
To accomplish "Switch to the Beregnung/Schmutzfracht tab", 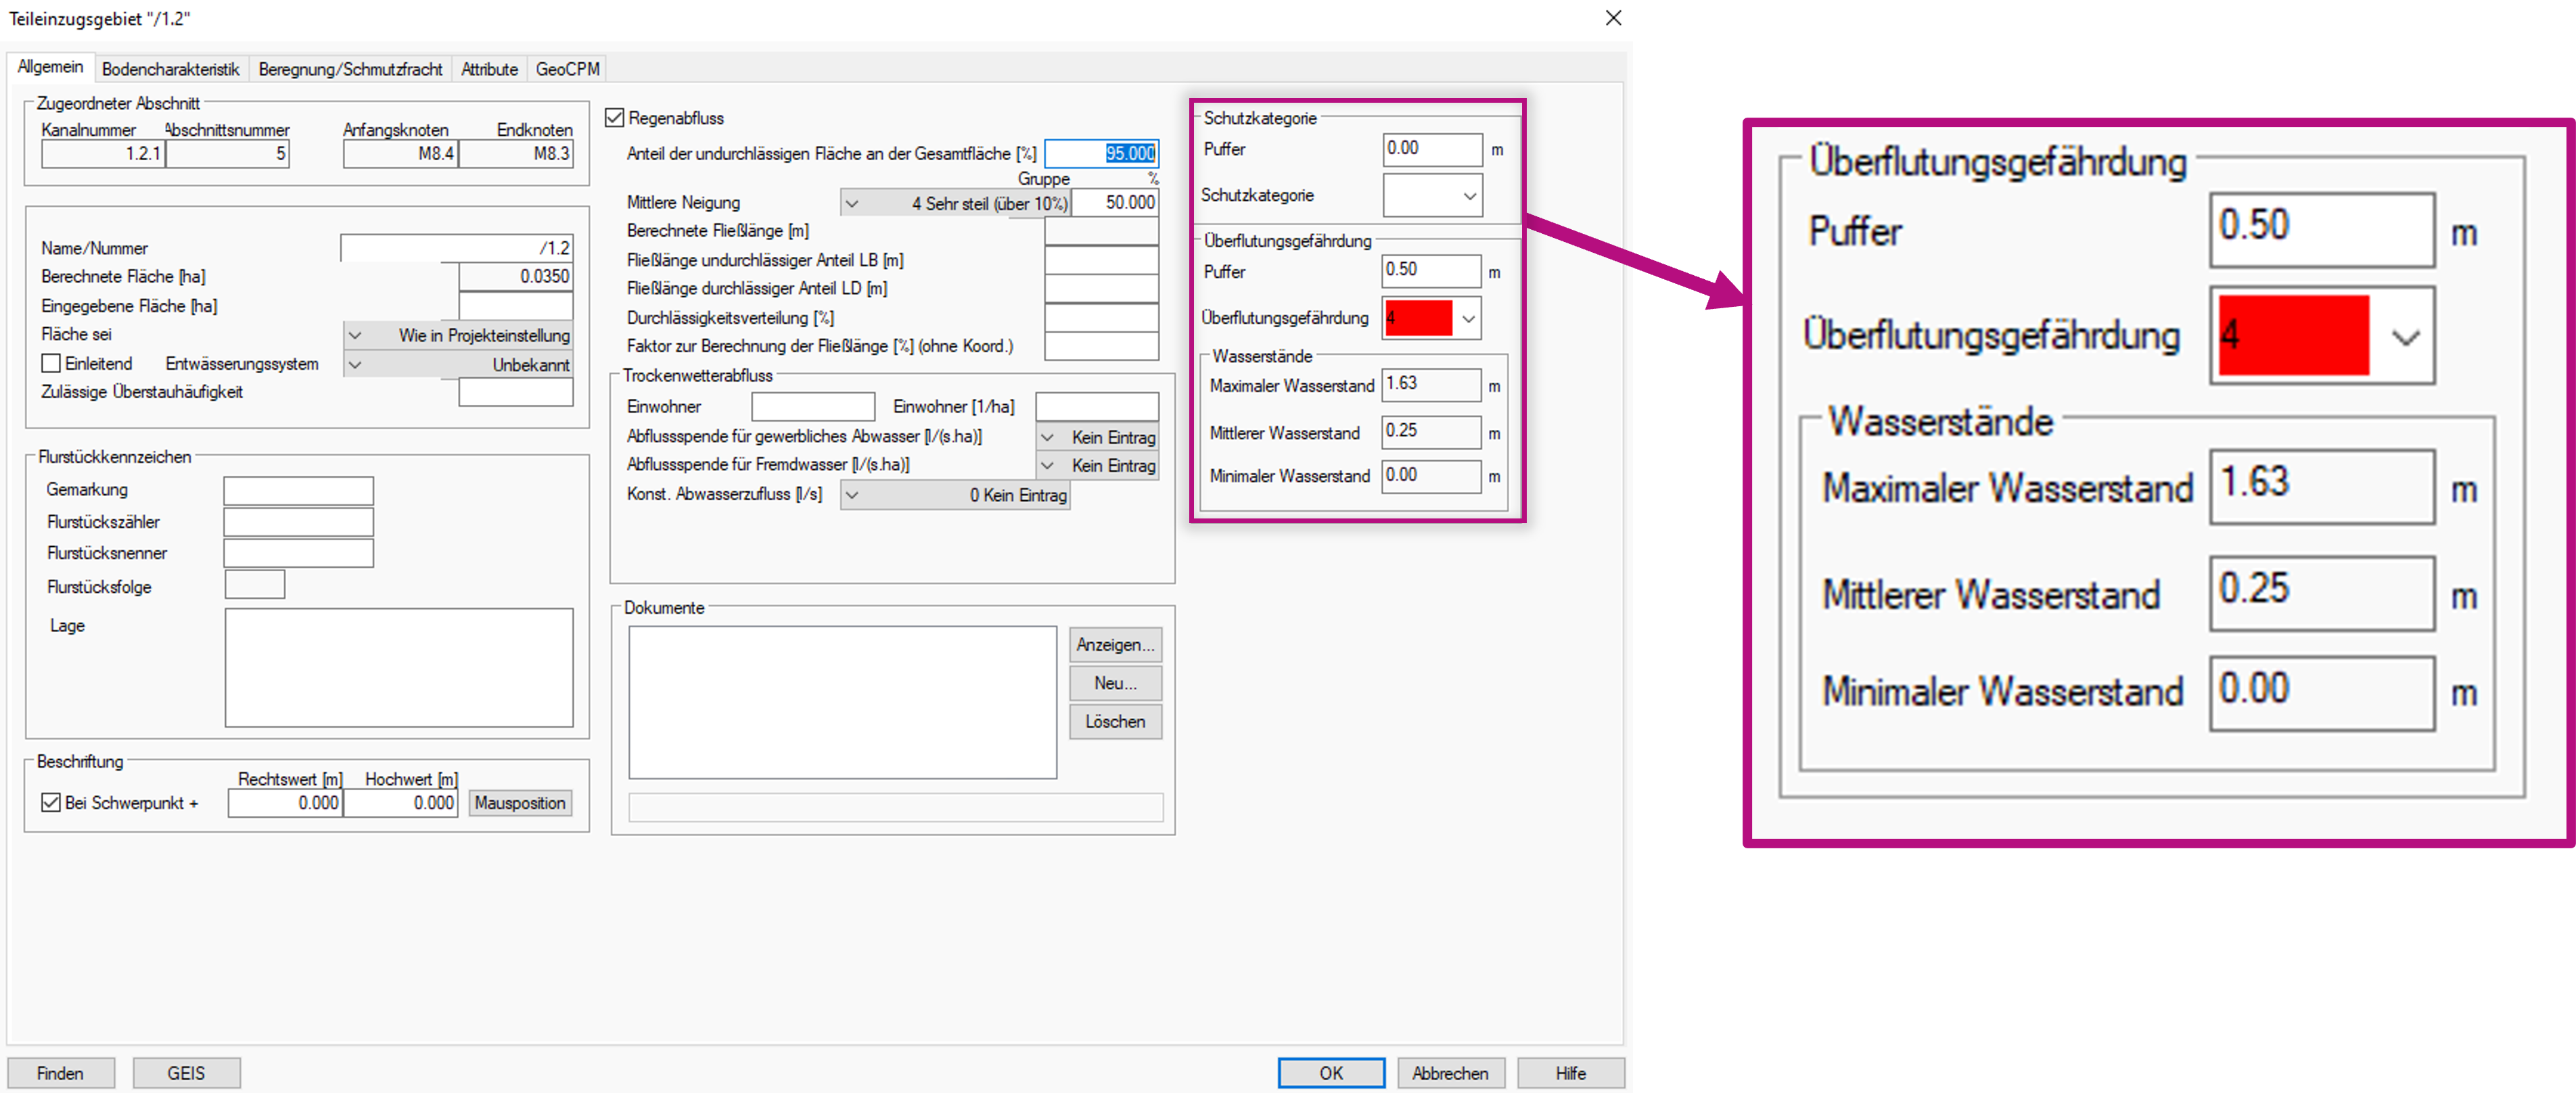I will 350,69.
